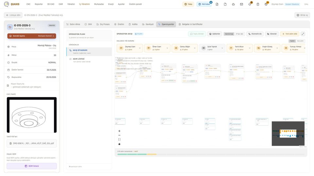Expand Tarık Altun workload card
Viewport: 314px width, 176px height.
click(250, 48)
